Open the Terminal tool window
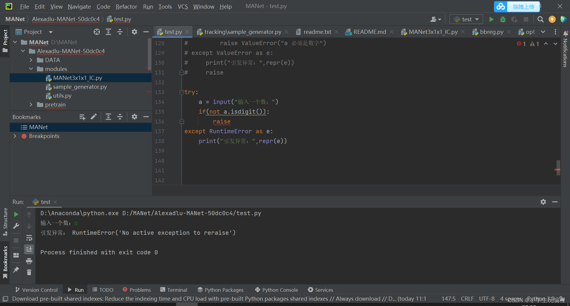570x306 pixels. click(x=174, y=290)
